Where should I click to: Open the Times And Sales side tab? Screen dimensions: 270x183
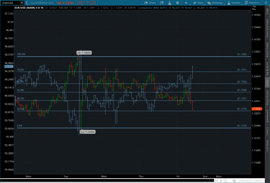click(x=267, y=28)
